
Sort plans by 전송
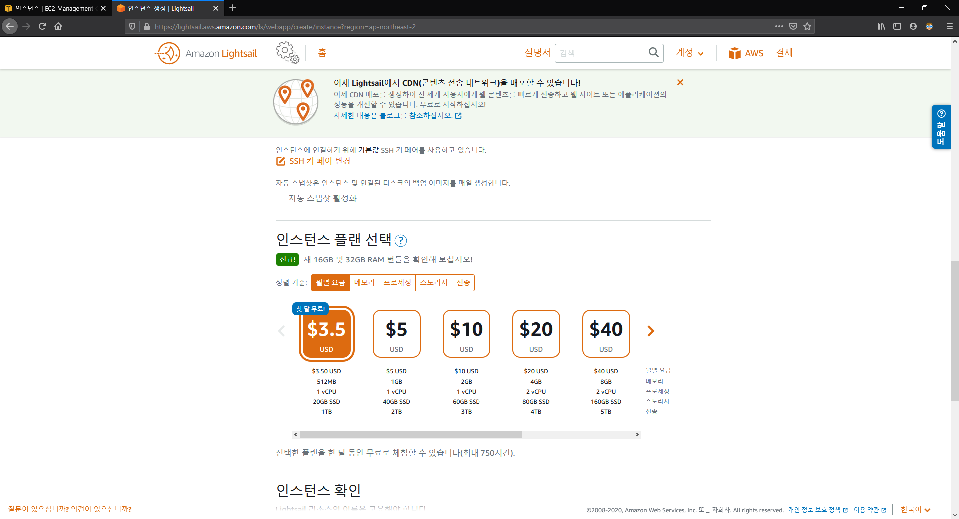coord(463,283)
